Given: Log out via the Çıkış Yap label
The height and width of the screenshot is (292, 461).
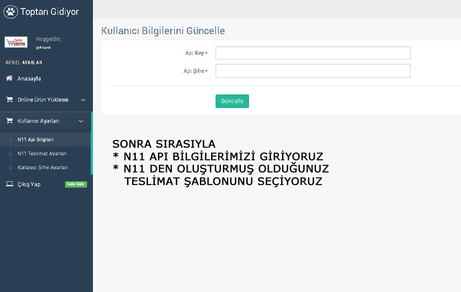Looking at the screenshot, I should (29, 184).
